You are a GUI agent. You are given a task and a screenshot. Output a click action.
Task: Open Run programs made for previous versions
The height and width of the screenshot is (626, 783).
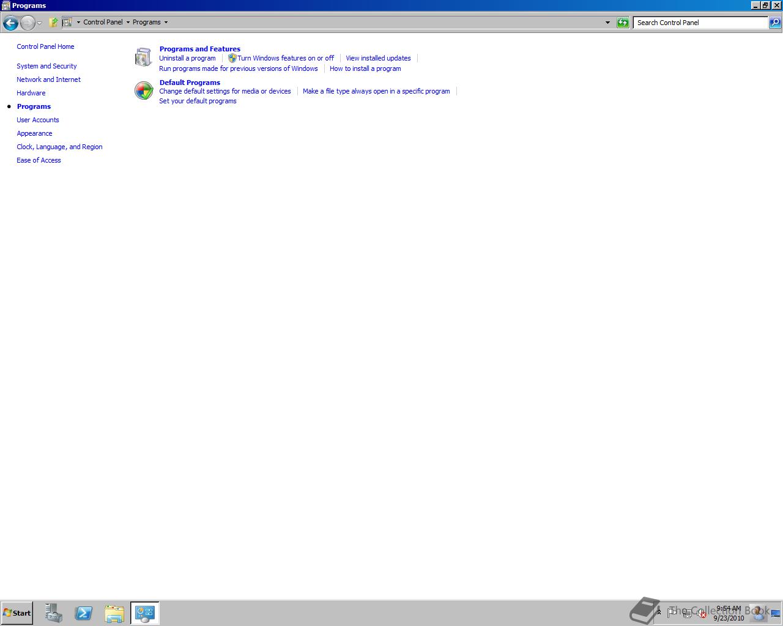238,68
